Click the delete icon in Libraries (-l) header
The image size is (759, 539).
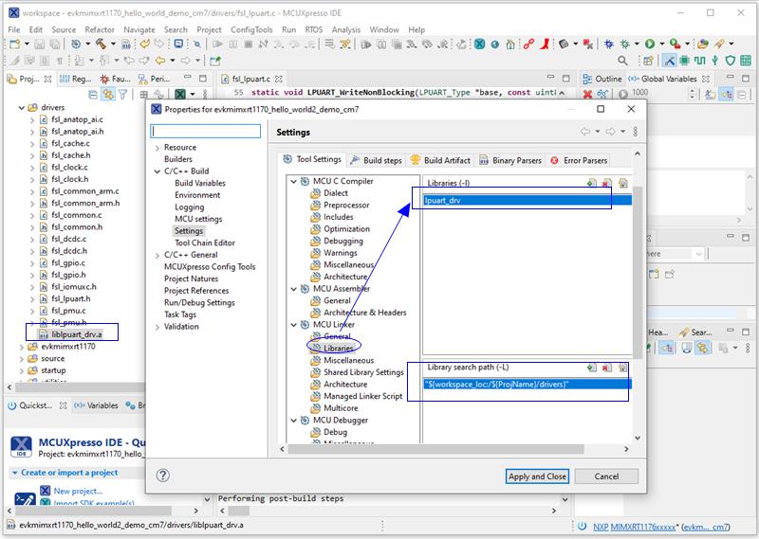pyautogui.click(x=607, y=183)
